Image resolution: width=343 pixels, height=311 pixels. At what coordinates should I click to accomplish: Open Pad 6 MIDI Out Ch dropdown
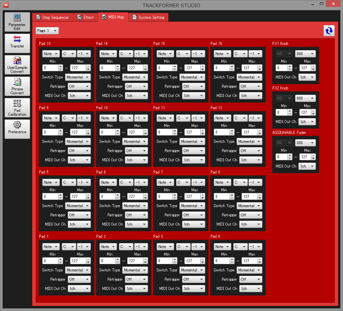point(136,224)
